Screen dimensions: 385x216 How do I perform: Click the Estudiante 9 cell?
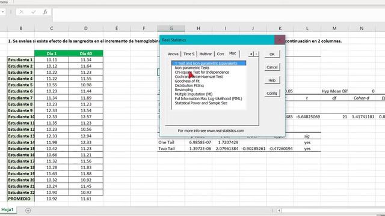tap(21, 110)
